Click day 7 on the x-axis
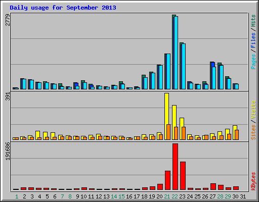 (x=62, y=196)
